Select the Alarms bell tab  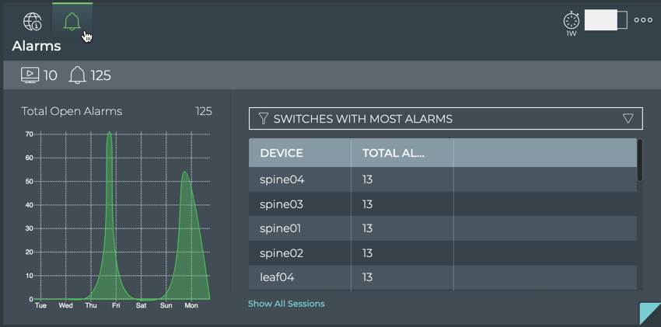click(72, 21)
